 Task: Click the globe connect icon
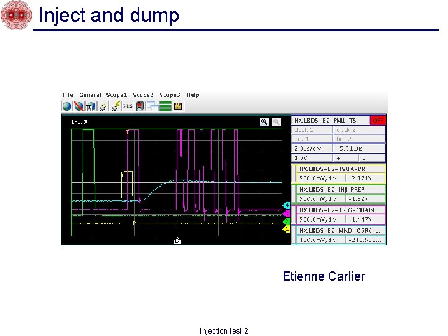67,106
